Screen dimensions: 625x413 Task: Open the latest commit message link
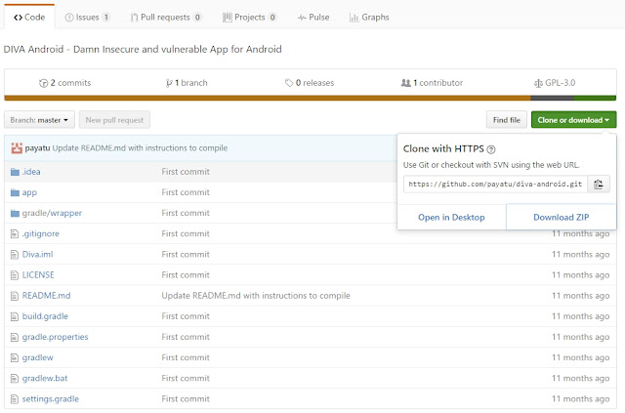(x=140, y=147)
